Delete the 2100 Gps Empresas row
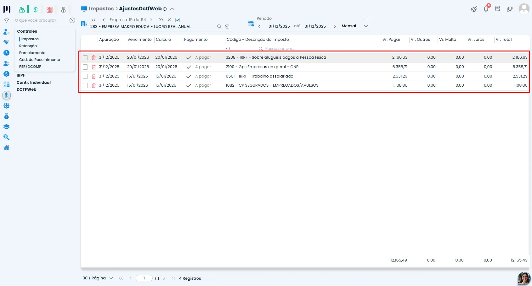This screenshot has height=286, width=532. pyautogui.click(x=93, y=67)
